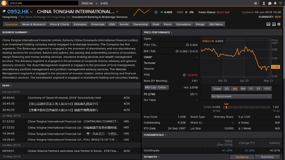This screenshot has height=160, width=285.
Task: Open the Derivatives tab
Action: [x=184, y=24]
